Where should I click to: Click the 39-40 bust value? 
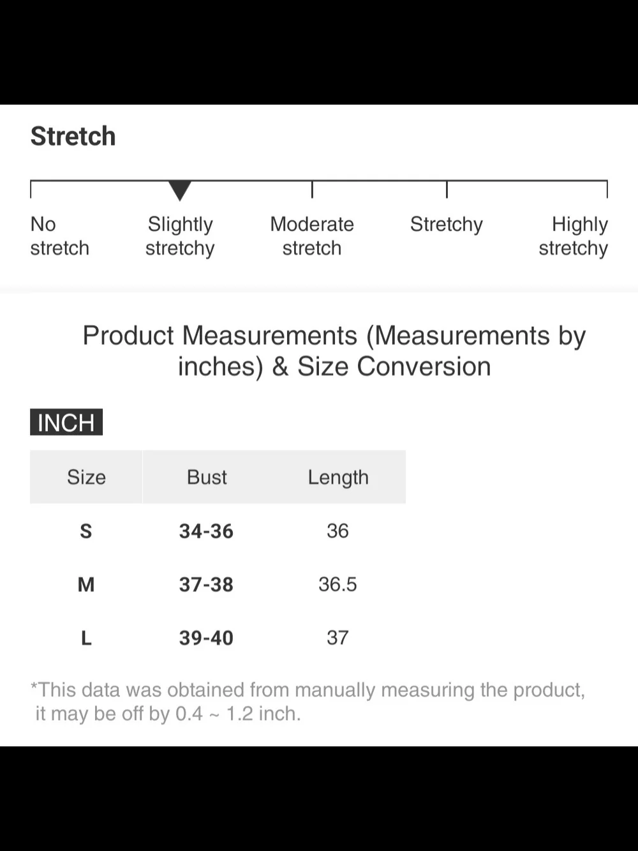(x=206, y=638)
